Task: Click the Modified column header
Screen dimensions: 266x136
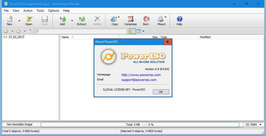Action: coord(228,37)
